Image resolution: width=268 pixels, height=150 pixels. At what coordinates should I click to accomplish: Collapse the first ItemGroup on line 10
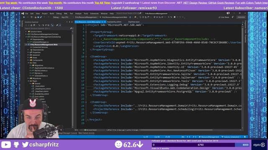pyautogui.click(x=86, y=57)
